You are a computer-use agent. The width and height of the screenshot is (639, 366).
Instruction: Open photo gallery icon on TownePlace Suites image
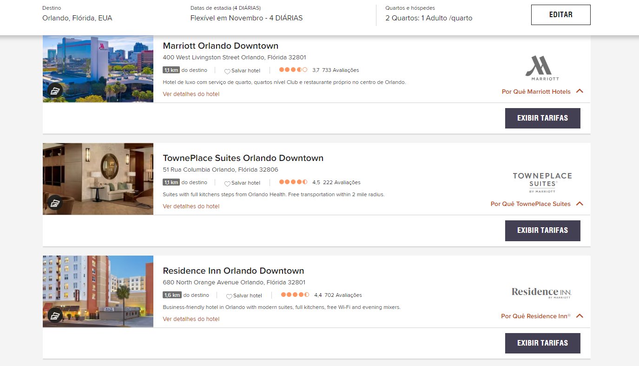coord(55,203)
